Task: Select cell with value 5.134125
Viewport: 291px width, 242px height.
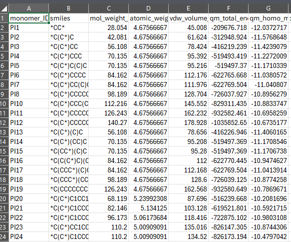Action: (148, 208)
